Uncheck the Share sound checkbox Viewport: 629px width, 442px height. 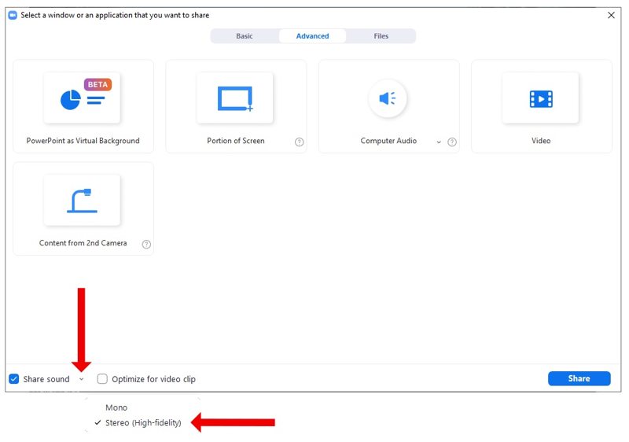click(x=14, y=379)
